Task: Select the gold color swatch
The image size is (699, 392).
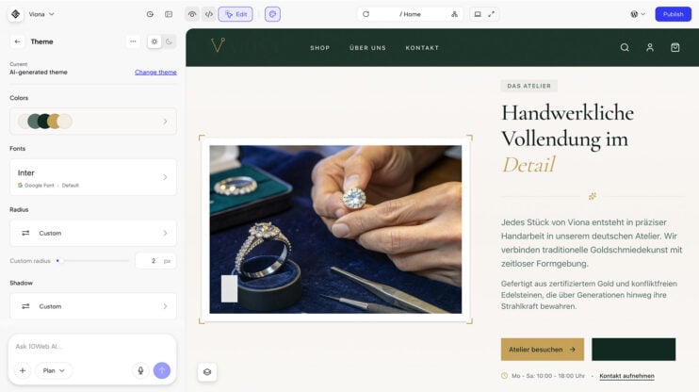Action: (x=54, y=122)
